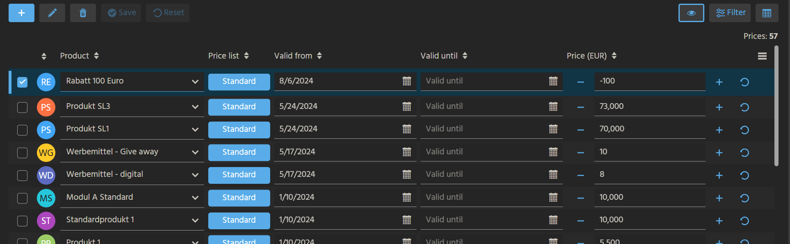Select the Standardprodukt 1 row checkbox
Image resolution: width=790 pixels, height=244 pixels.
pyautogui.click(x=23, y=221)
